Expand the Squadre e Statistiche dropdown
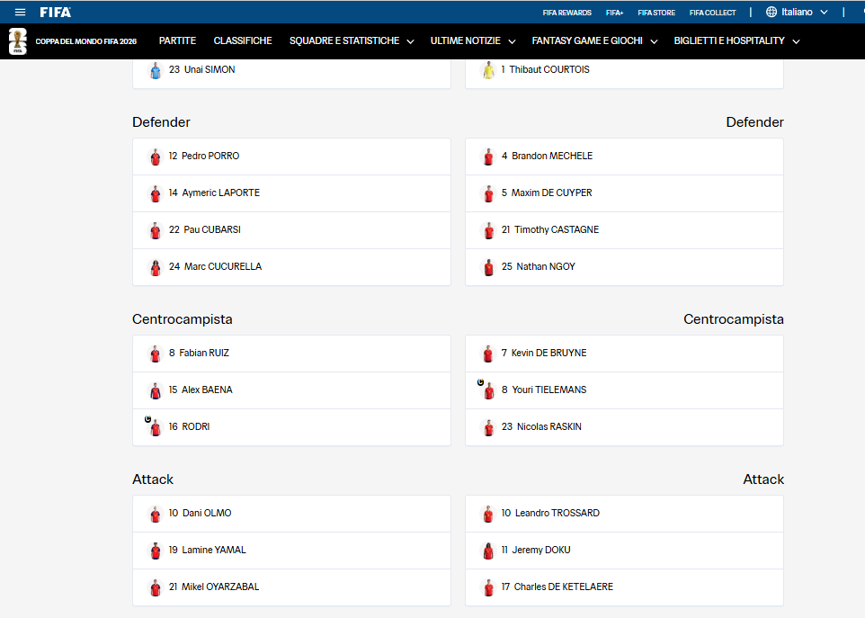 [410, 41]
